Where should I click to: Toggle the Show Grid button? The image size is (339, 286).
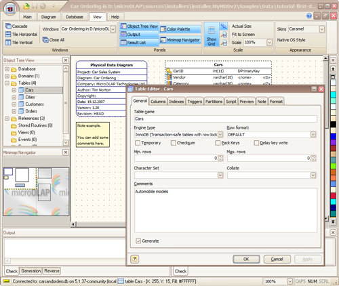pyautogui.click(x=212, y=35)
